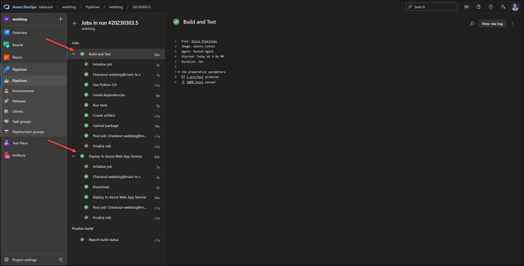The height and width of the screenshot is (266, 524).
Task: Click the Project settings gear icon
Action: 6,260
